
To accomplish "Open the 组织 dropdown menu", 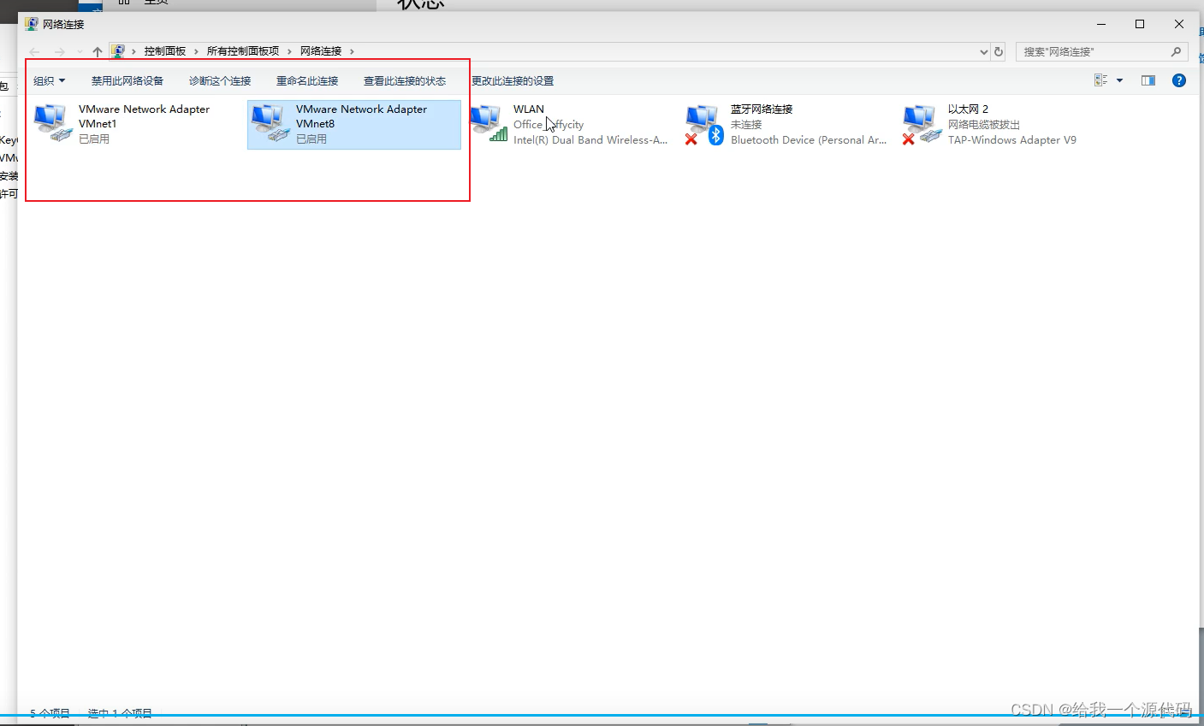I will (49, 80).
